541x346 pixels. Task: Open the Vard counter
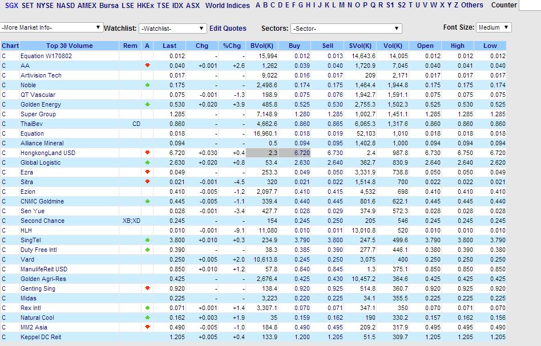point(27,259)
